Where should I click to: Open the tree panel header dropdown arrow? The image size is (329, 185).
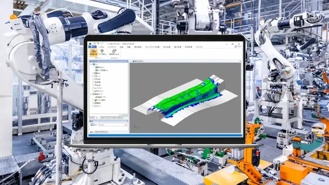(127, 61)
